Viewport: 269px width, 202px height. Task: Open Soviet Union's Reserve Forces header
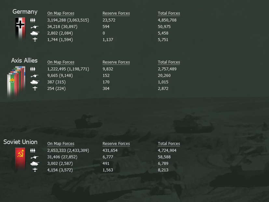click(x=116, y=144)
